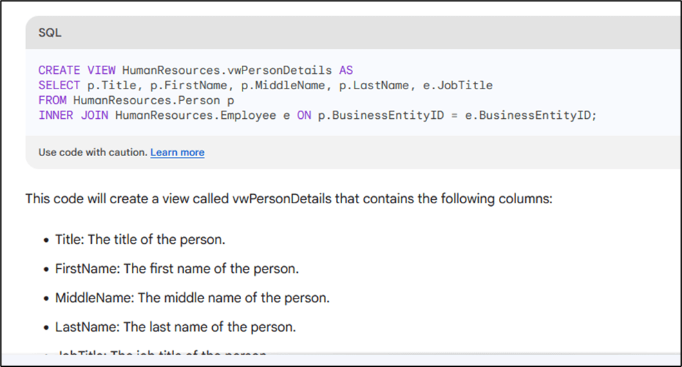The width and height of the screenshot is (682, 367).
Task: Click the FROM keyword in the code
Action: pyautogui.click(x=53, y=100)
